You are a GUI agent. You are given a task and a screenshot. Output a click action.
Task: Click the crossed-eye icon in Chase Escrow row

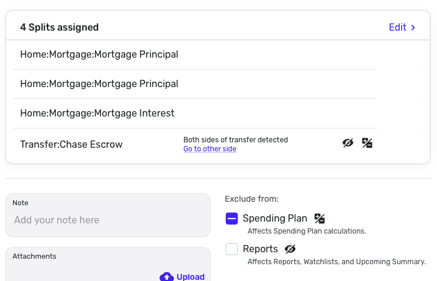(348, 143)
